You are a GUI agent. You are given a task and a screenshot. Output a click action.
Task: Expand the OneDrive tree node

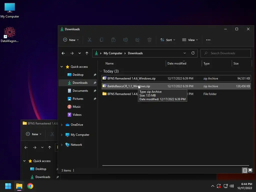(x=62, y=125)
